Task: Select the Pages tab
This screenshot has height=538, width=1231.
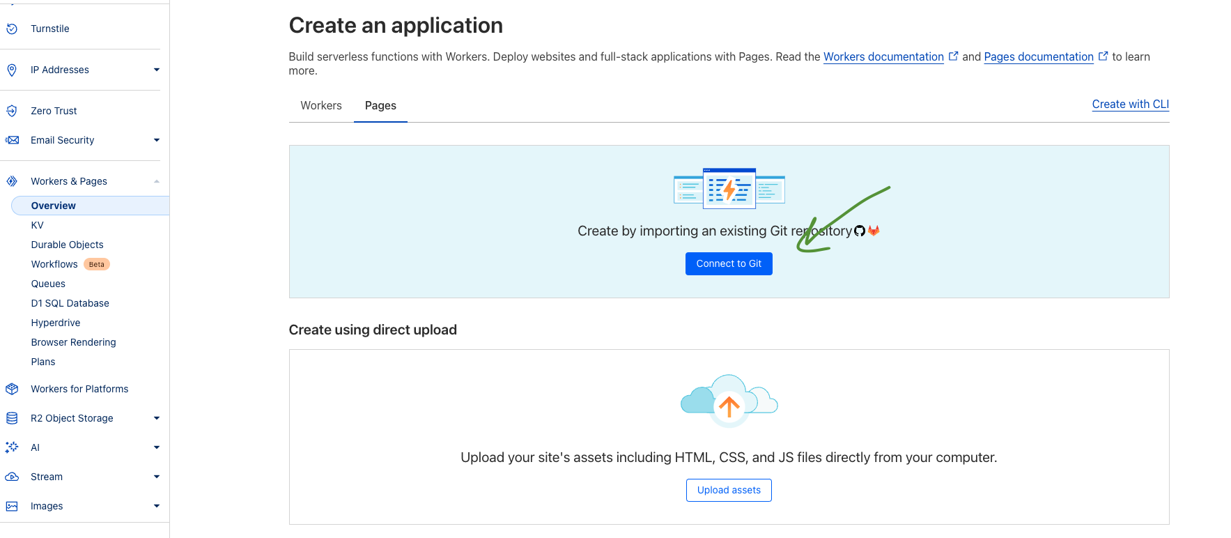Action: coord(380,105)
